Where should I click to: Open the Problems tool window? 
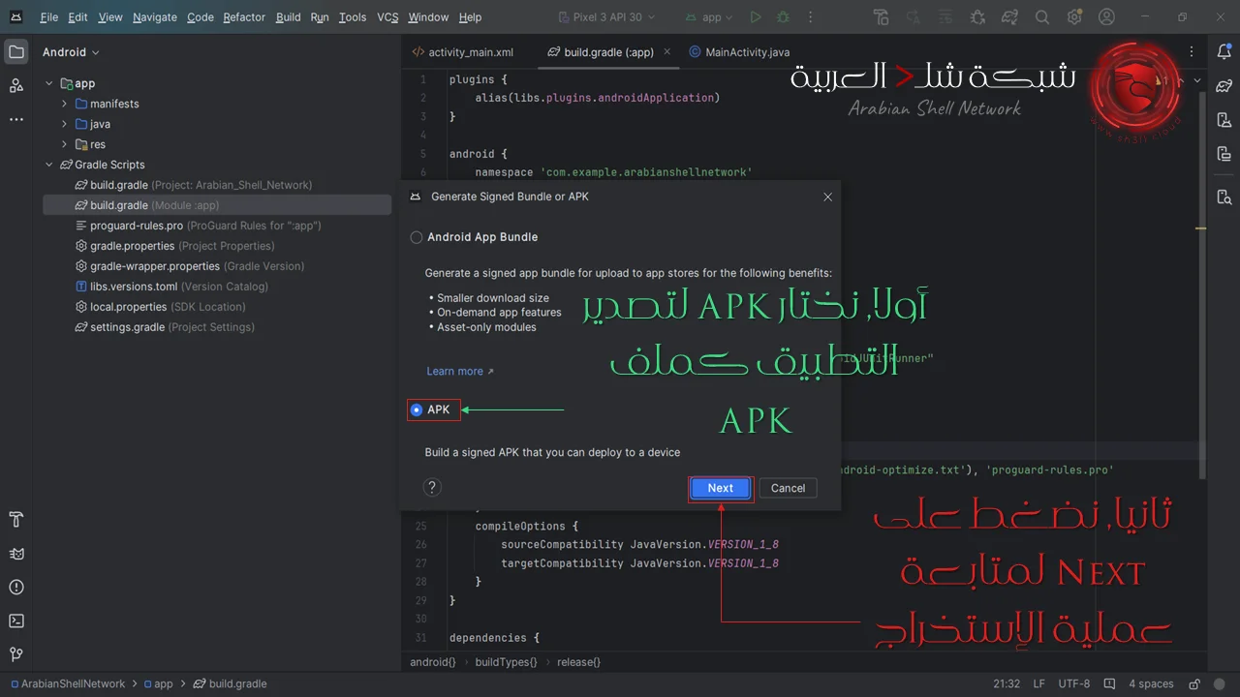click(x=16, y=588)
